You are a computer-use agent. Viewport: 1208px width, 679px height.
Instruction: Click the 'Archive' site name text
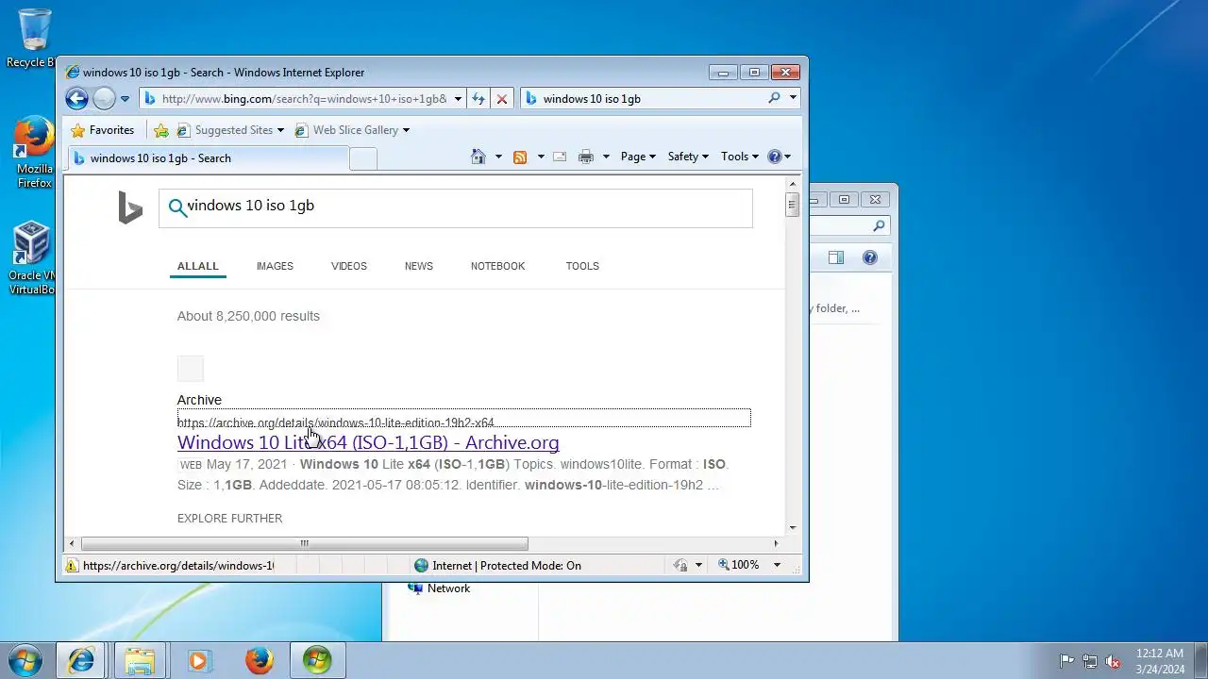(199, 400)
